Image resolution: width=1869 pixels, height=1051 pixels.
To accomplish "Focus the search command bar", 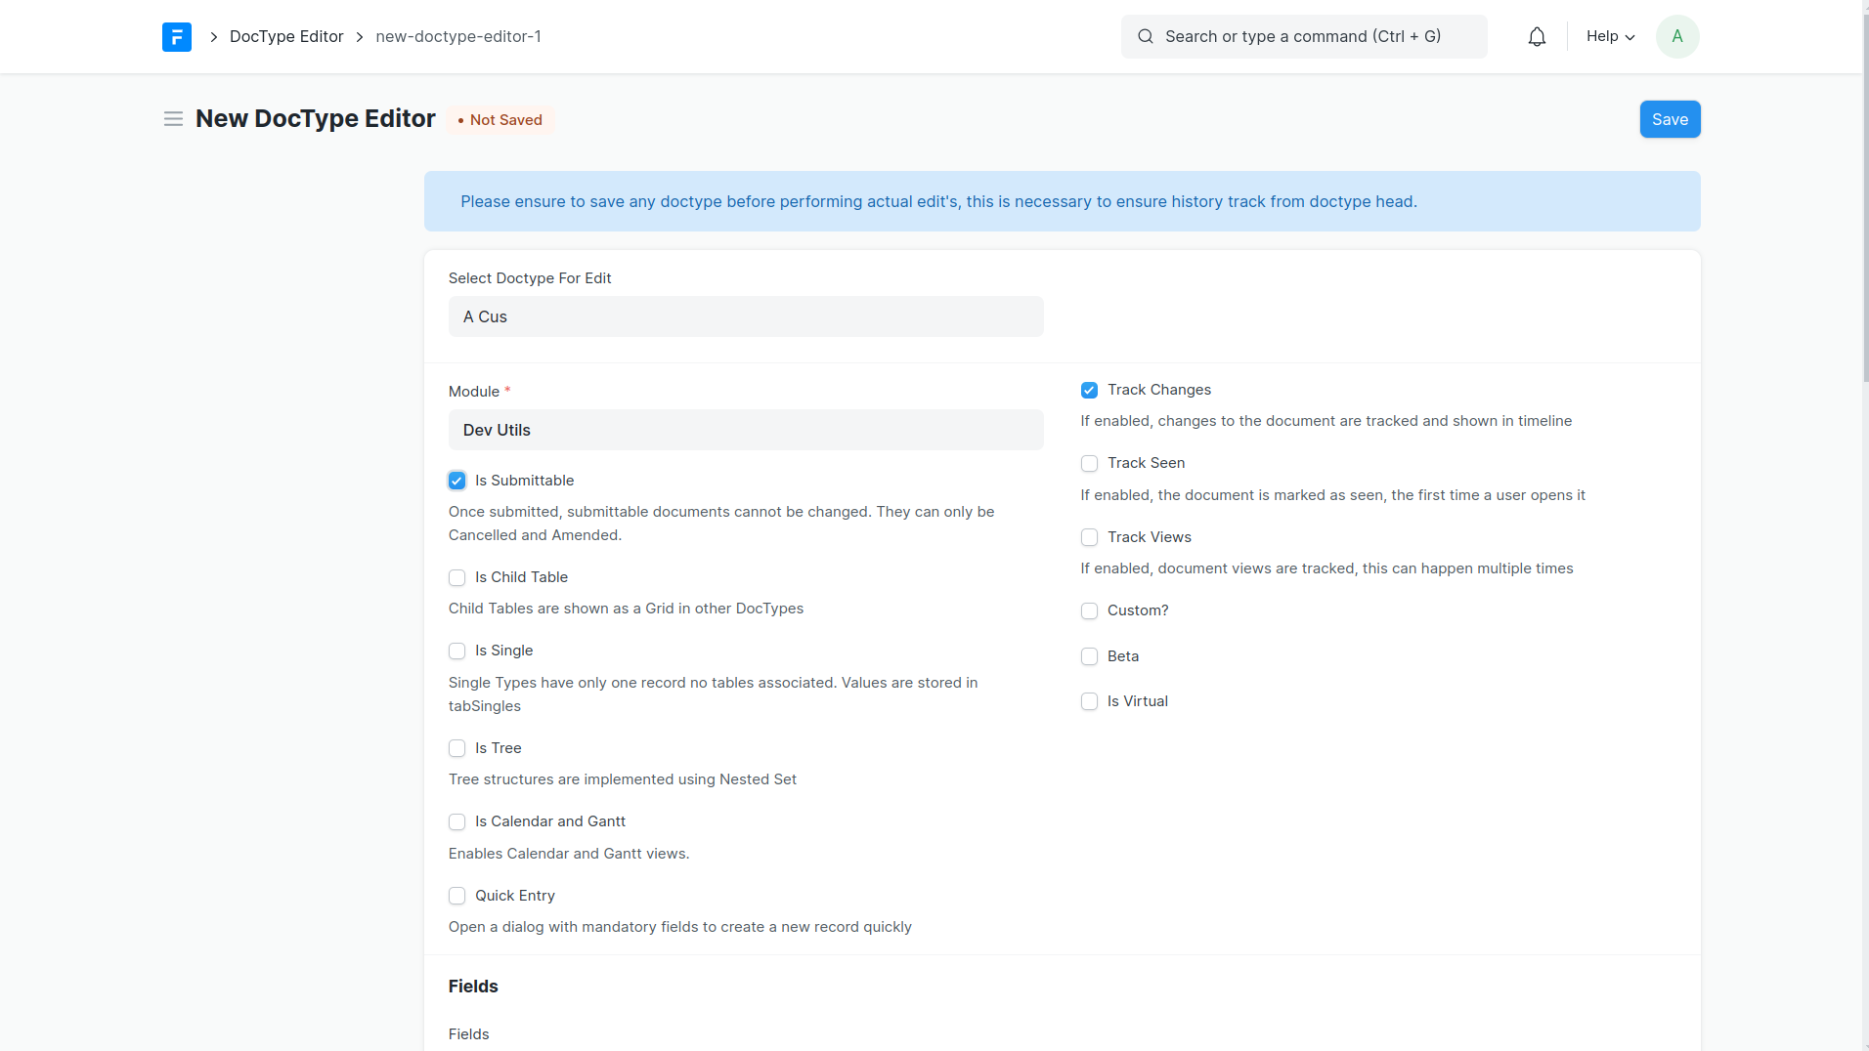I will pyautogui.click(x=1303, y=37).
